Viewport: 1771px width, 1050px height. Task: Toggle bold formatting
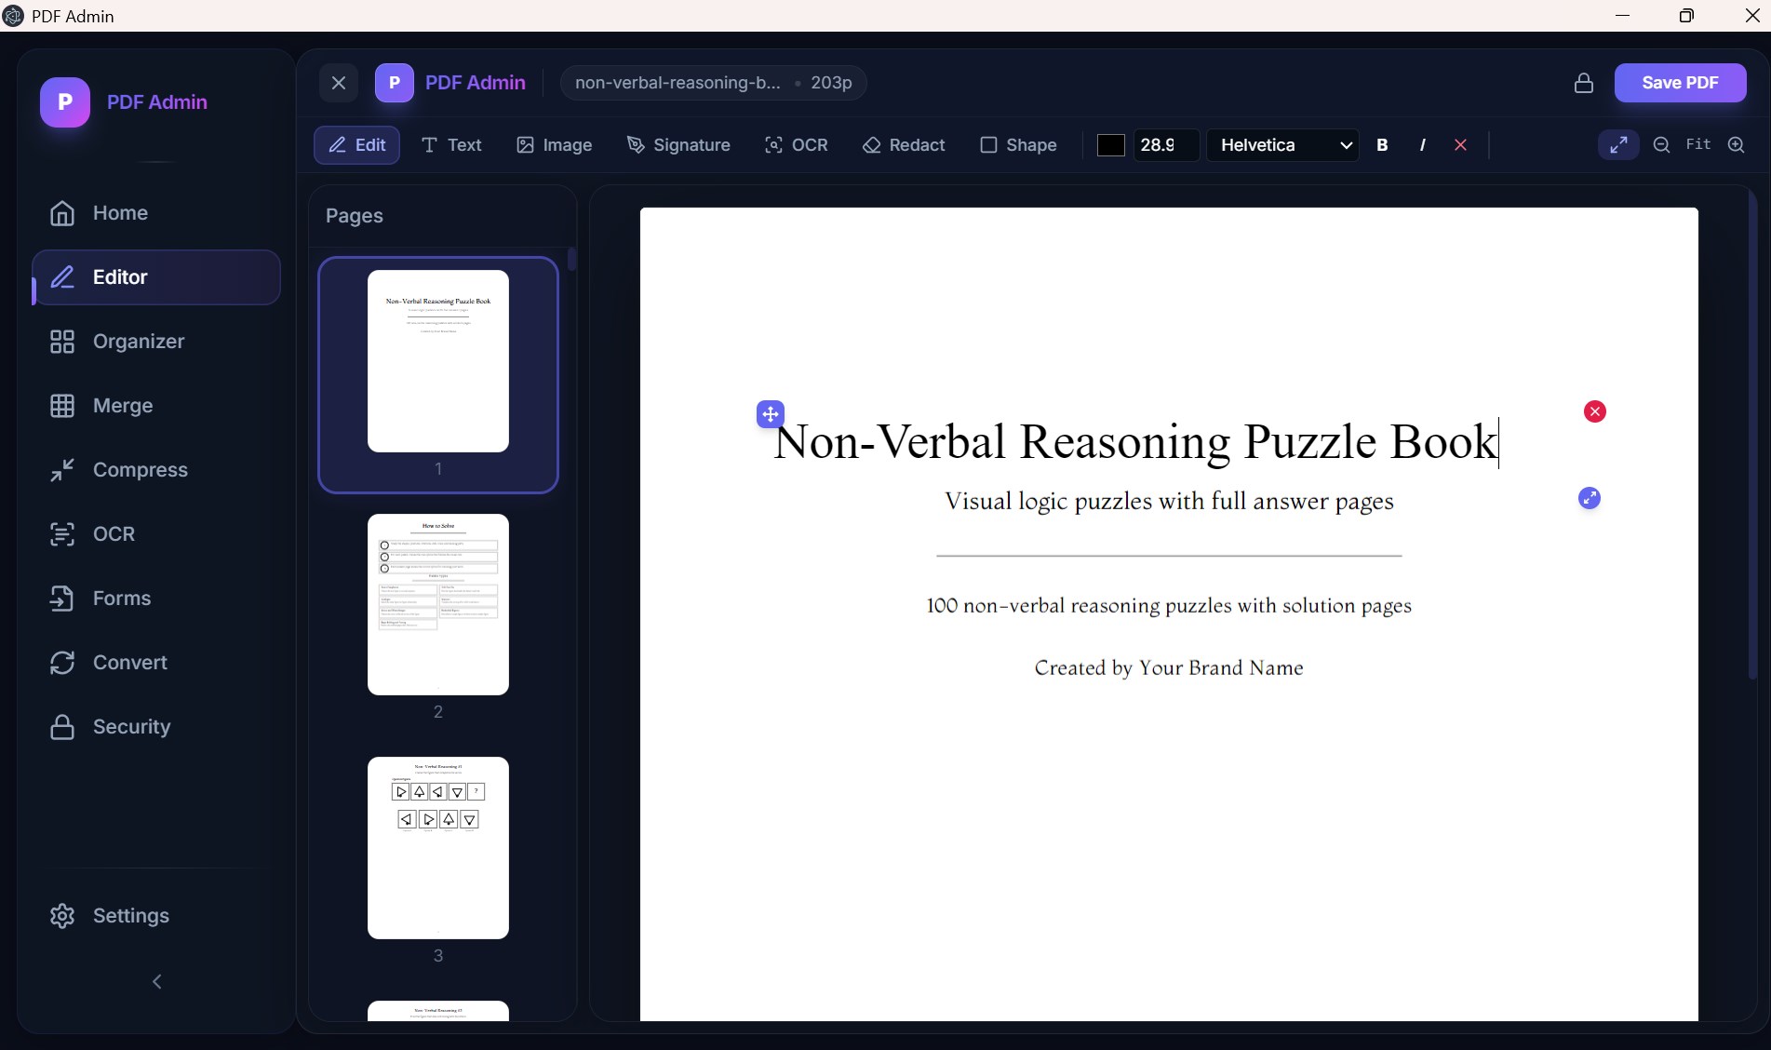1382,145
